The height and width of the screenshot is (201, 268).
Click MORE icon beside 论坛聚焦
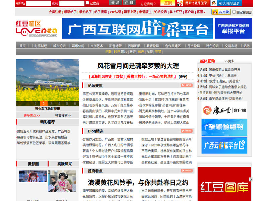[x=187, y=85]
